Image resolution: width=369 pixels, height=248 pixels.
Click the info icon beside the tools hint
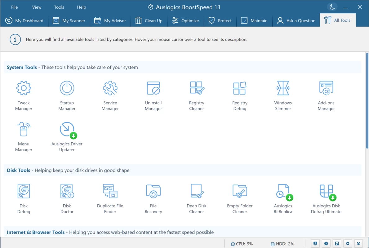pyautogui.click(x=15, y=40)
